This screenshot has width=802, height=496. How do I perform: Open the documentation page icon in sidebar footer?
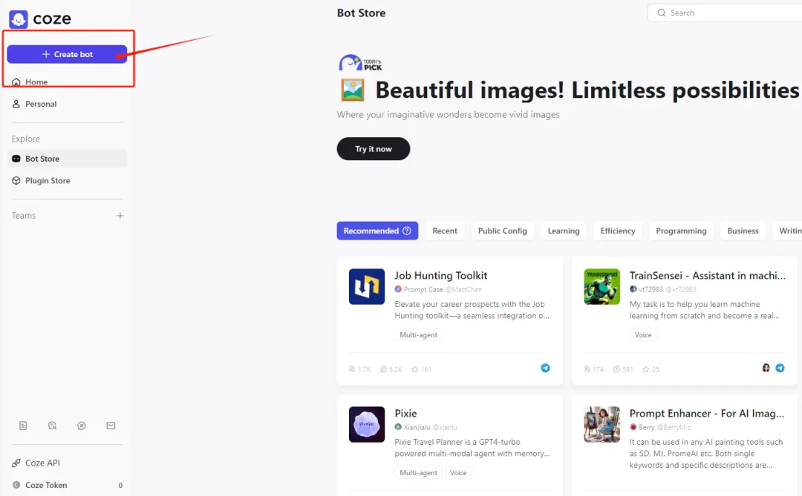click(23, 426)
